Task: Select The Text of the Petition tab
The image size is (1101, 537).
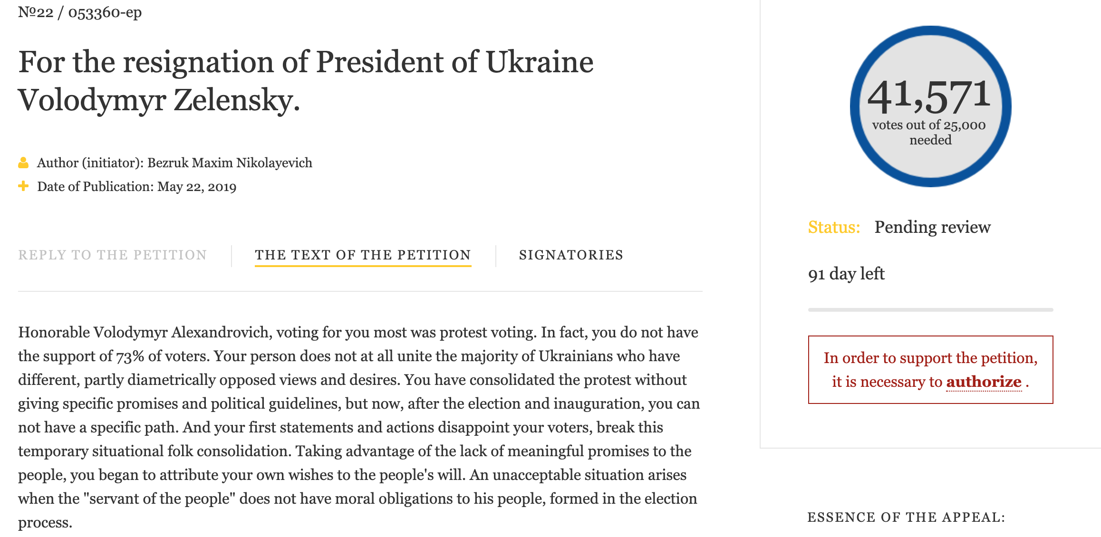Action: click(x=363, y=255)
